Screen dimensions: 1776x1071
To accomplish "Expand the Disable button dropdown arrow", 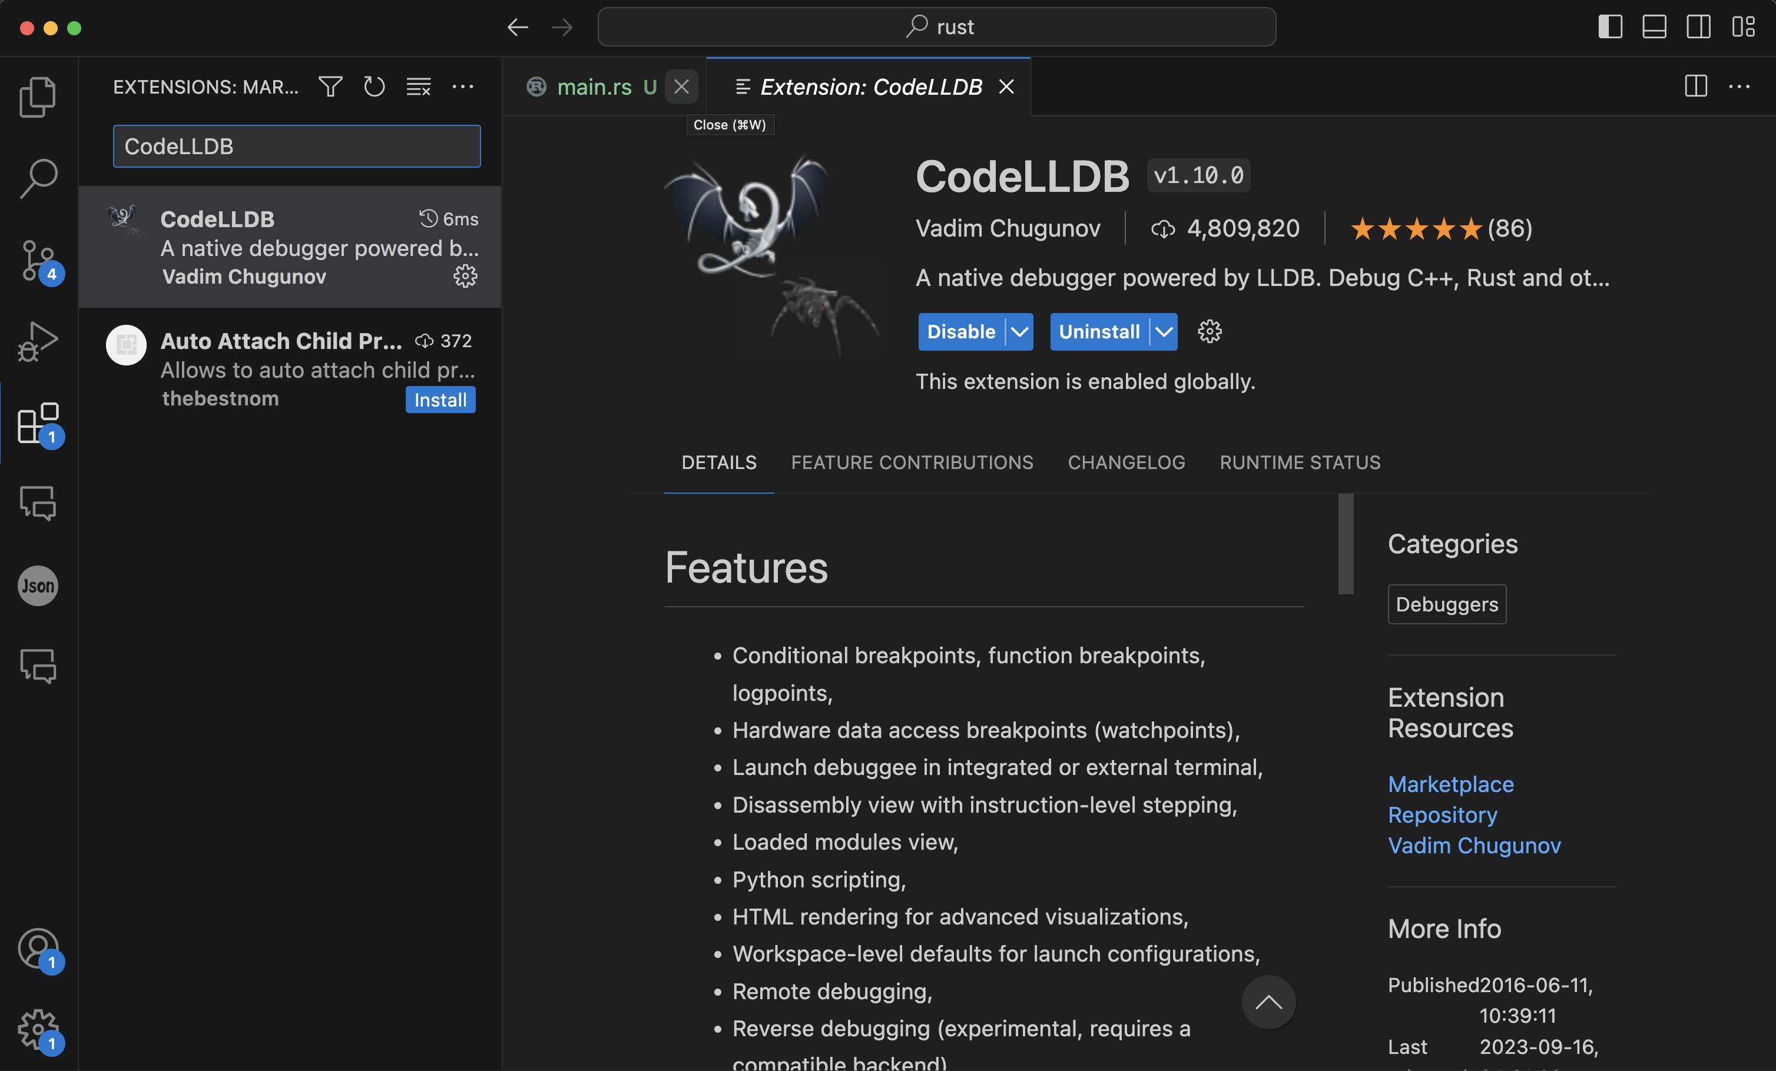I will [x=1019, y=332].
